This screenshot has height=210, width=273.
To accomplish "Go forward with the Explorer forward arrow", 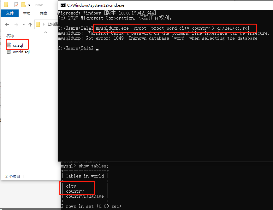I will point(16,25).
